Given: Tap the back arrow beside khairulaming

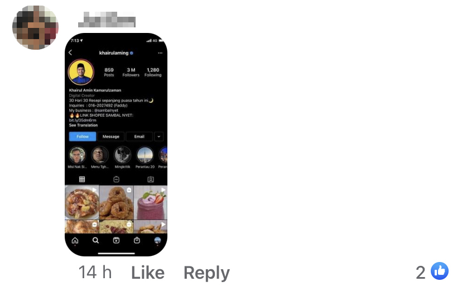Looking at the screenshot, I should (70, 53).
